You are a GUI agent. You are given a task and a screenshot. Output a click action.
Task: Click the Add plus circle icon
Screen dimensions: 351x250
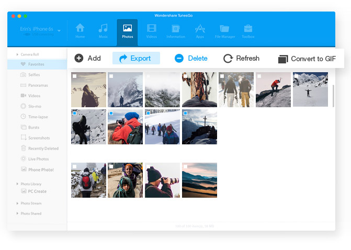point(79,58)
